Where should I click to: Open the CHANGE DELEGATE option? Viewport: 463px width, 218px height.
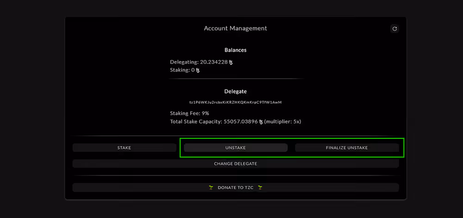(235, 163)
